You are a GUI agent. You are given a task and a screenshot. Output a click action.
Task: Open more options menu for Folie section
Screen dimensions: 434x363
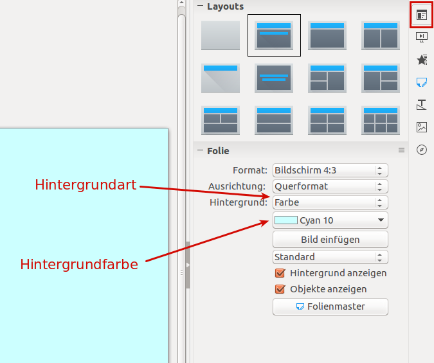[x=401, y=150]
